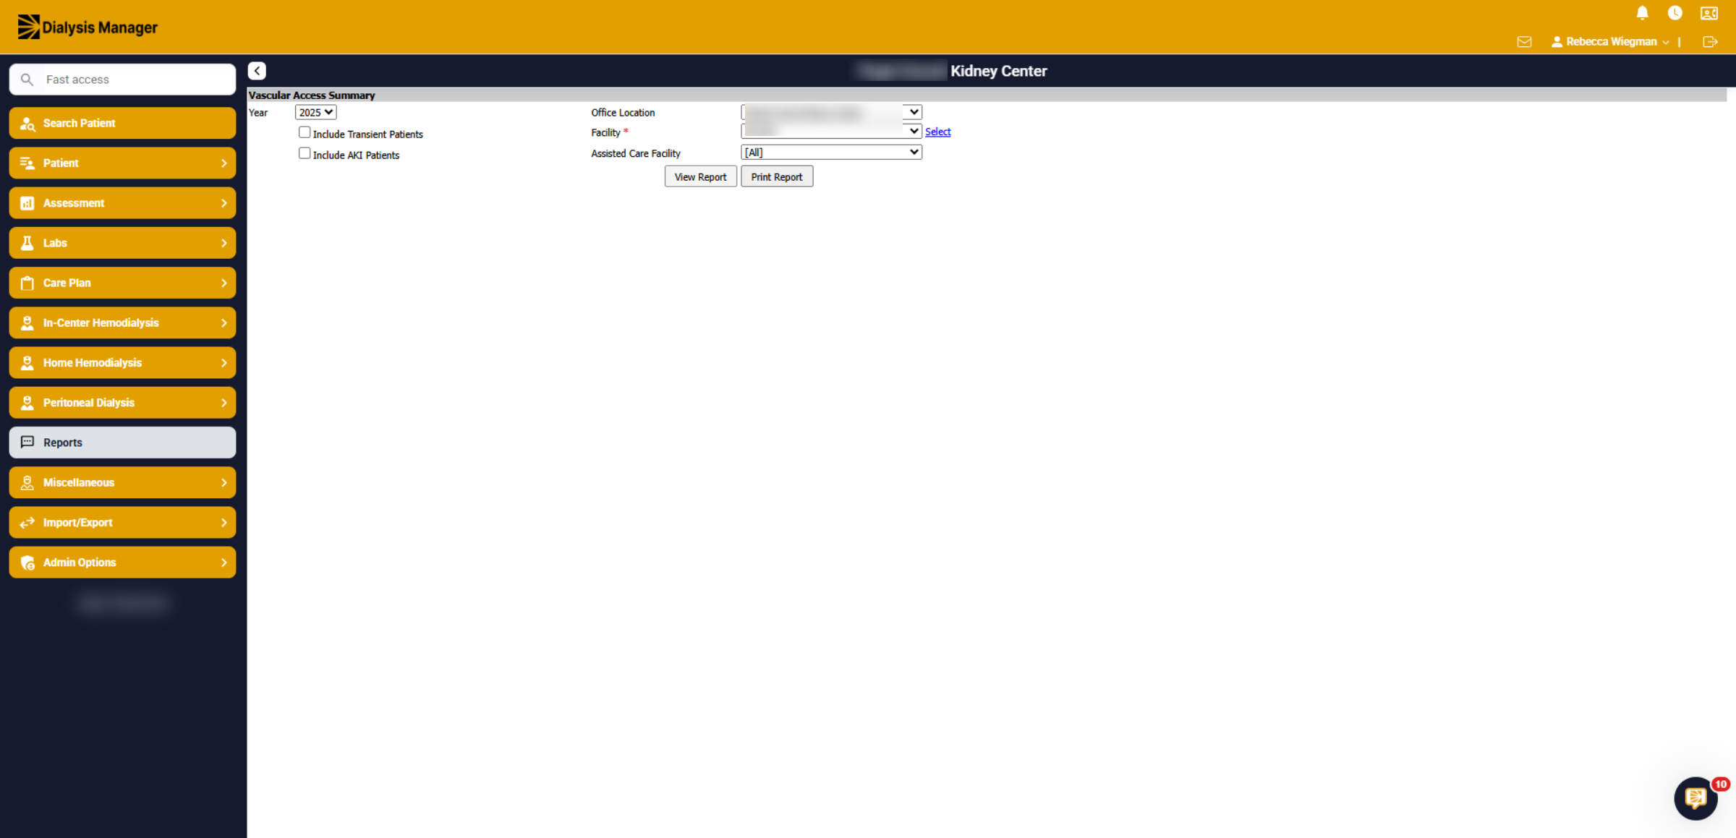The height and width of the screenshot is (838, 1736).
Task: Click the Dialysis Manager logo
Action: tap(88, 27)
